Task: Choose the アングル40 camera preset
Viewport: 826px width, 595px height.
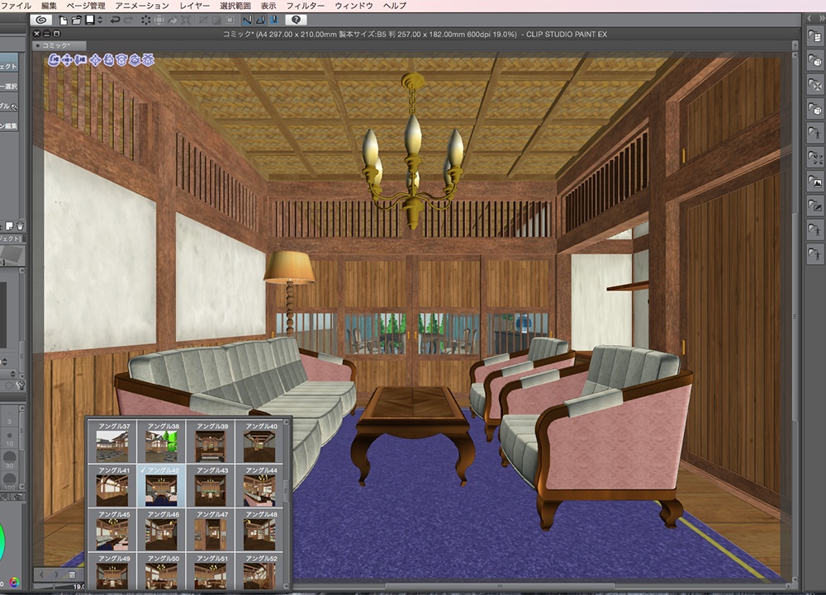Action: point(259,442)
